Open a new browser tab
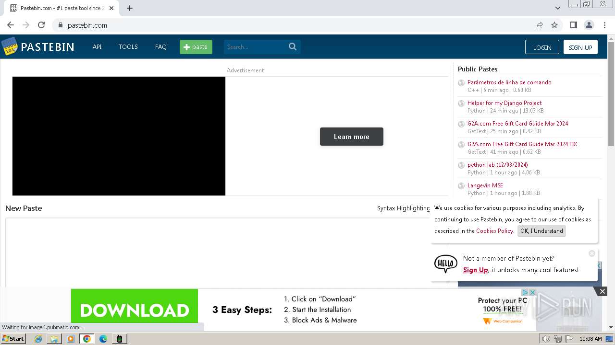 [x=130, y=8]
